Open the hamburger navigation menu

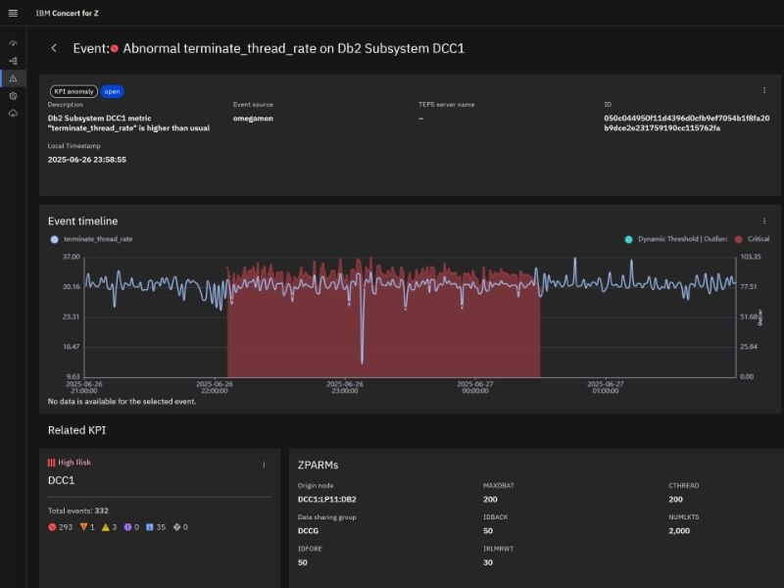pyautogui.click(x=13, y=13)
